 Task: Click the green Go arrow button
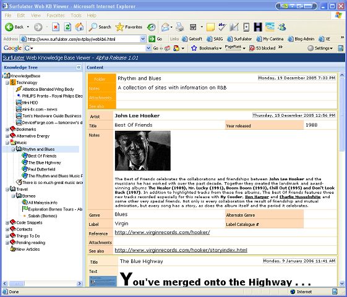click(x=152, y=39)
